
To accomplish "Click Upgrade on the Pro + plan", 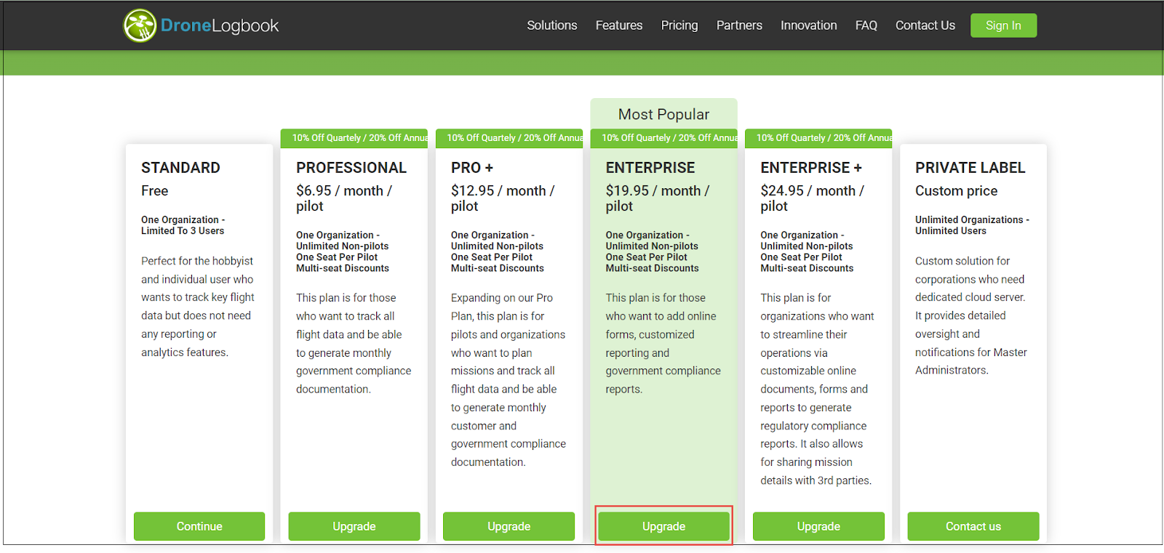I will 509,526.
